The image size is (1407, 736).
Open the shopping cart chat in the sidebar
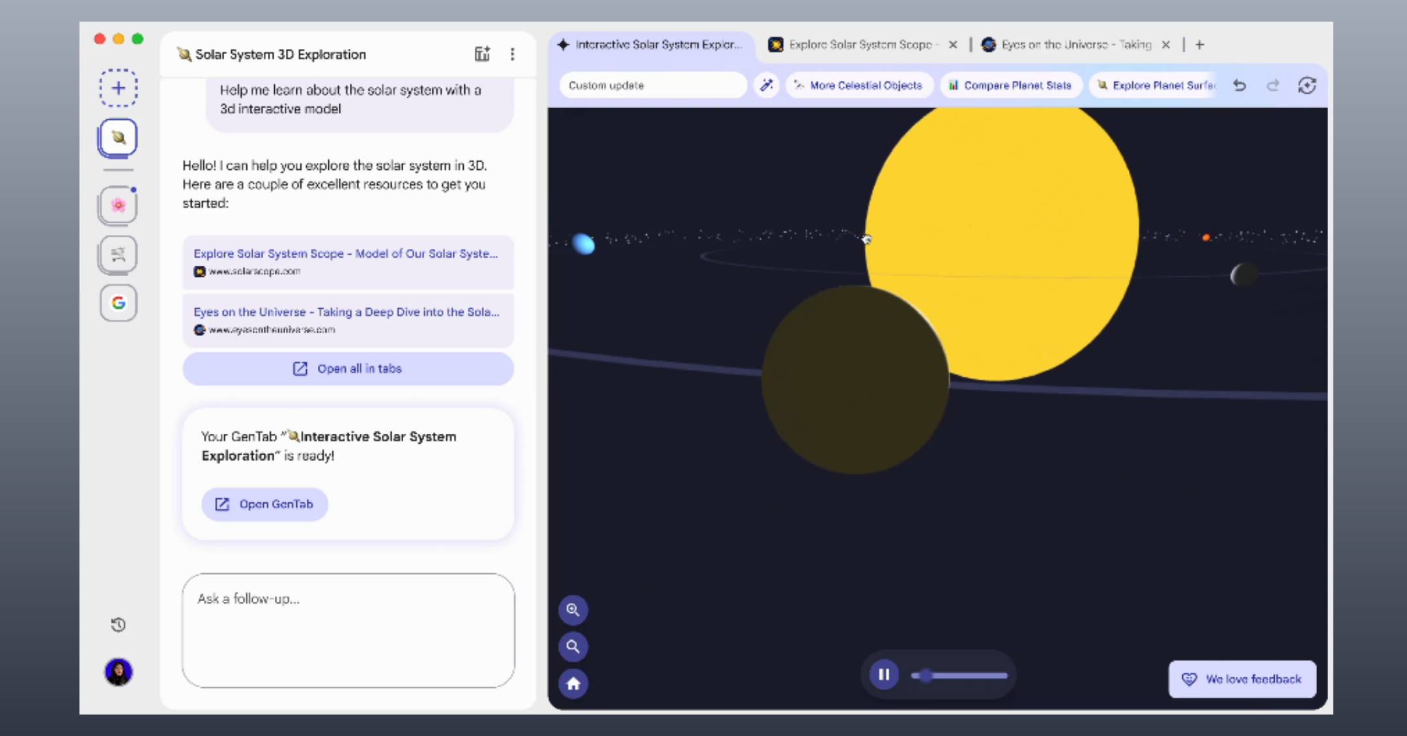(x=119, y=254)
